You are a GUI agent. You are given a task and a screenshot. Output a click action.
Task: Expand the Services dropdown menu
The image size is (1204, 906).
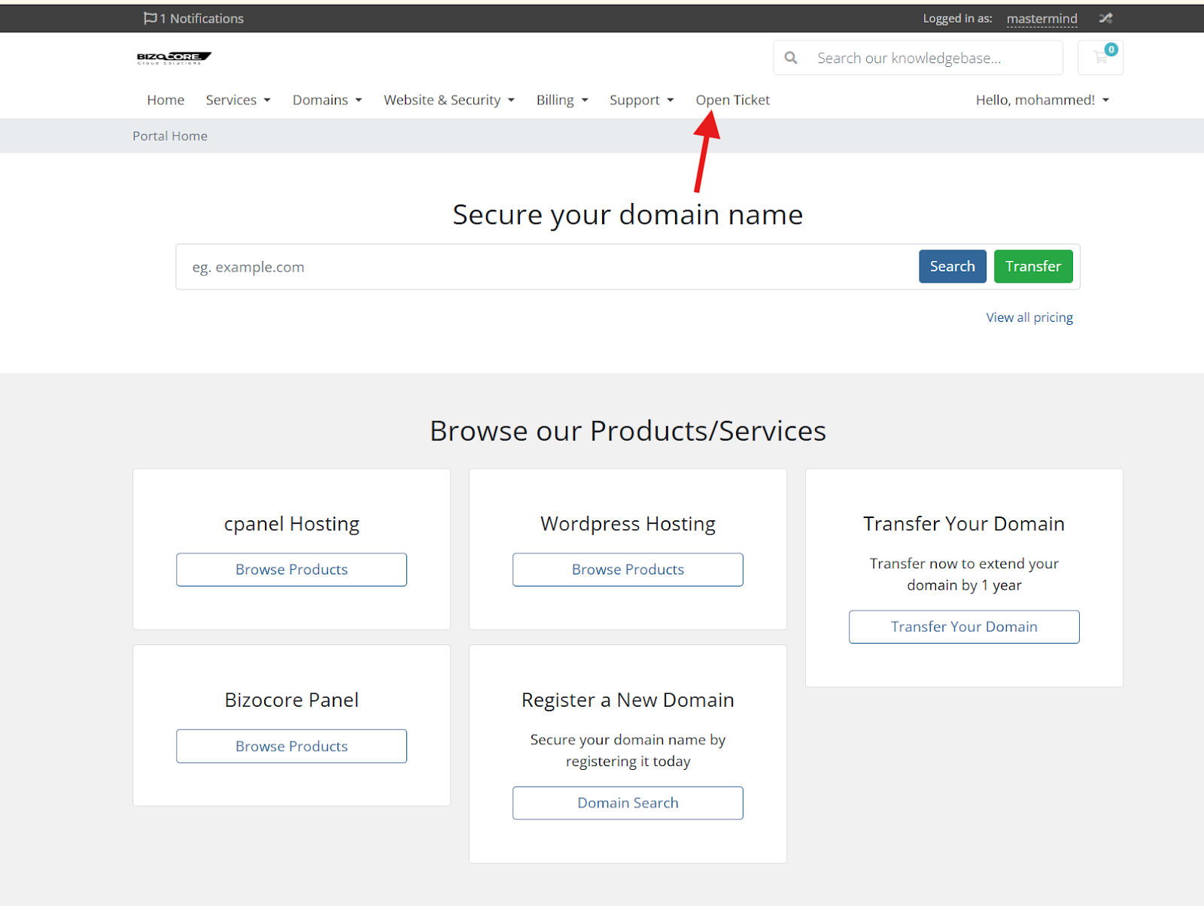click(x=238, y=100)
